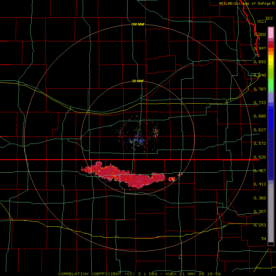Click the 0.893 scale value
Viewport: 276px width, 276px height.
[x=260, y=62]
